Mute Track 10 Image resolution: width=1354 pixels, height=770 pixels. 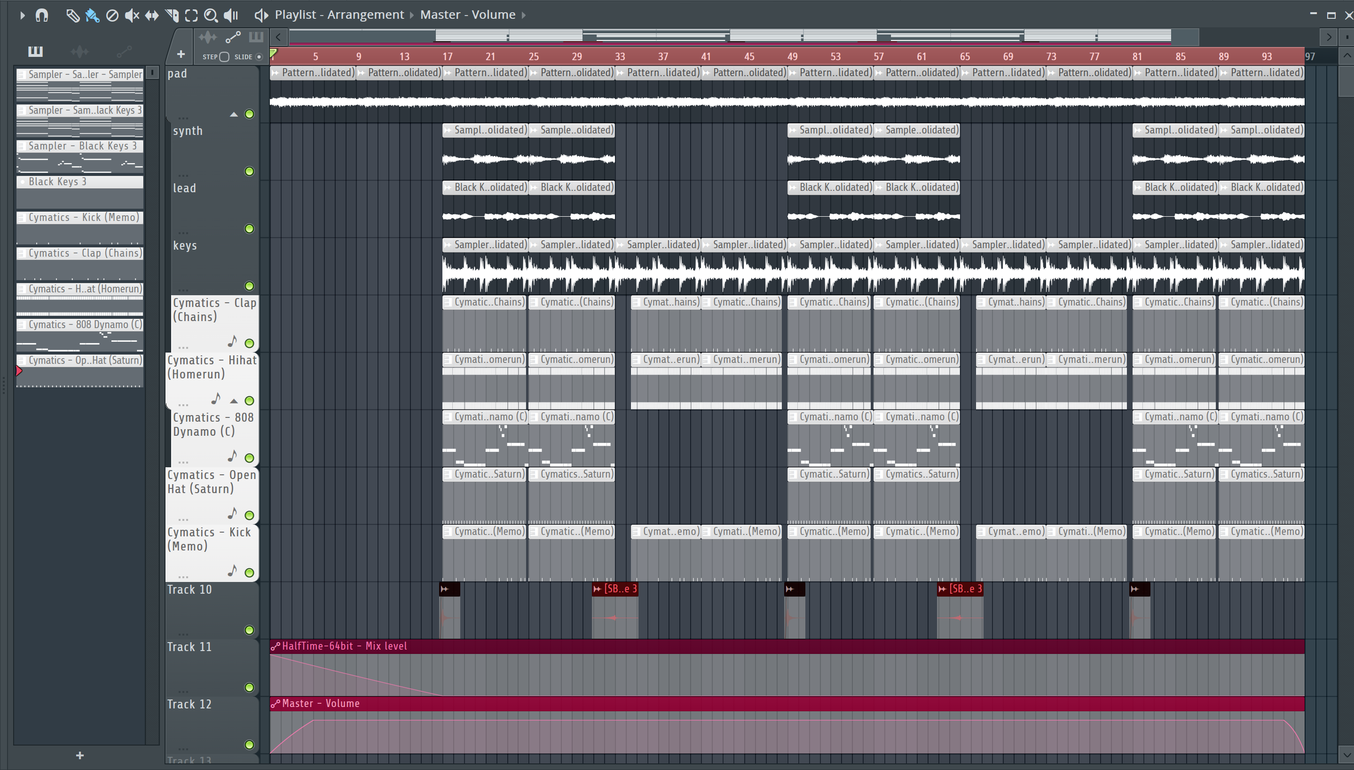point(249,630)
